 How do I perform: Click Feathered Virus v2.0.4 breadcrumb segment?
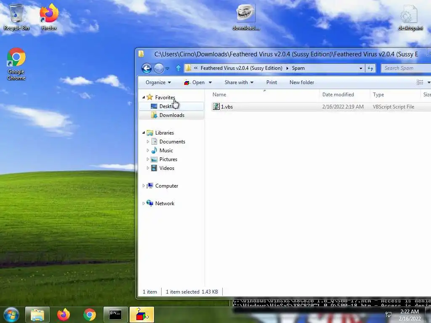[241, 68]
